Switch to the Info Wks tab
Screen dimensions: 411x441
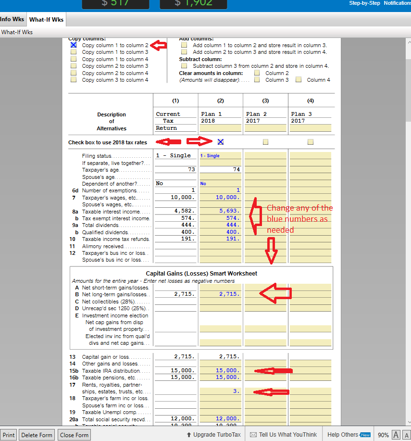coord(12,19)
